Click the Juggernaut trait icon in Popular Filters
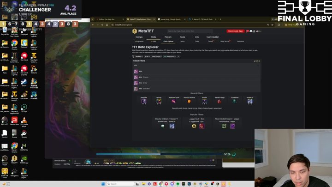Viewport: 332px width, 187px height. click(x=194, y=126)
